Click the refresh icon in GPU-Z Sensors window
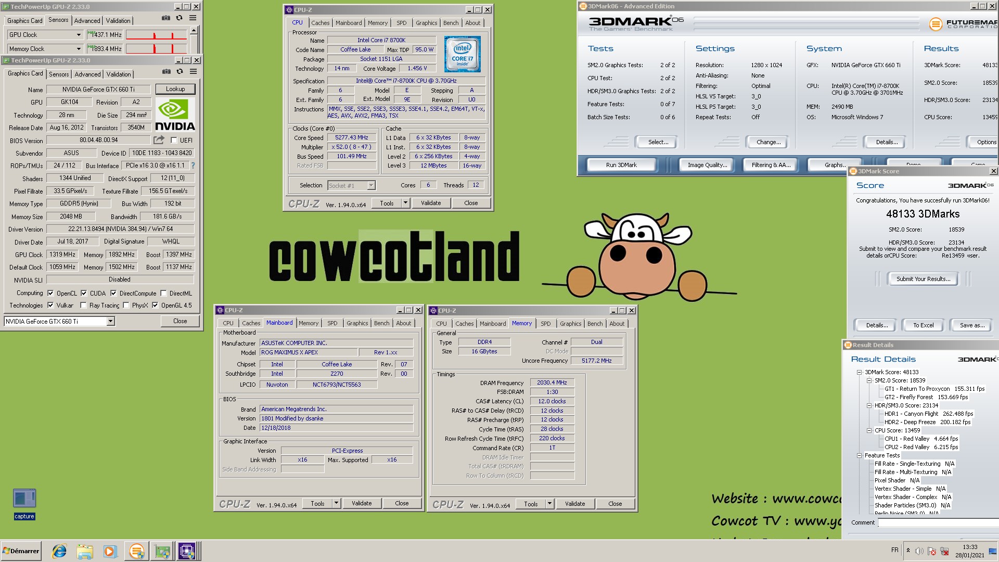Screen dimensions: 999x562 179,18
